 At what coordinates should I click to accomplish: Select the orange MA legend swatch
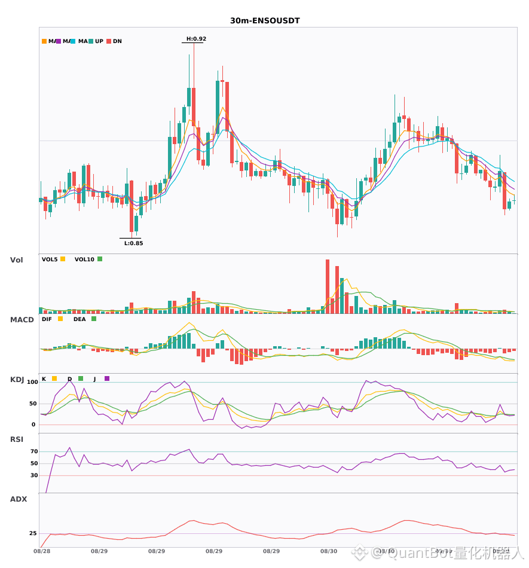44,41
